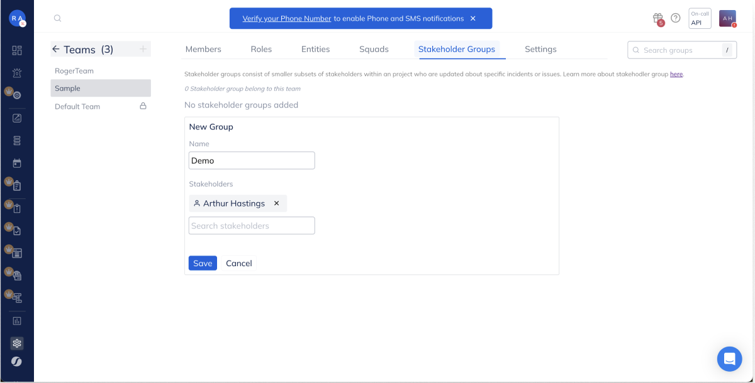Viewport: 755px width, 383px height.
Task: Click the Search stakeholders input field
Action: 252,225
